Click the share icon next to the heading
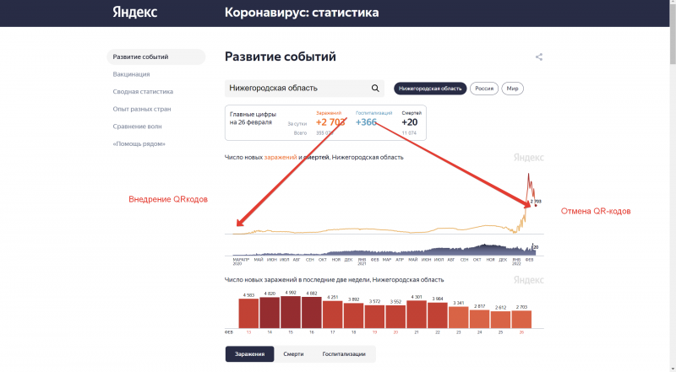 pos(539,57)
